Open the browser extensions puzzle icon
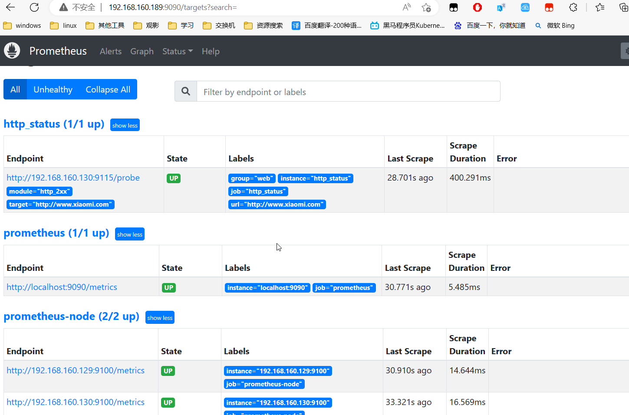Viewport: 629px width, 415px height. tap(573, 7)
